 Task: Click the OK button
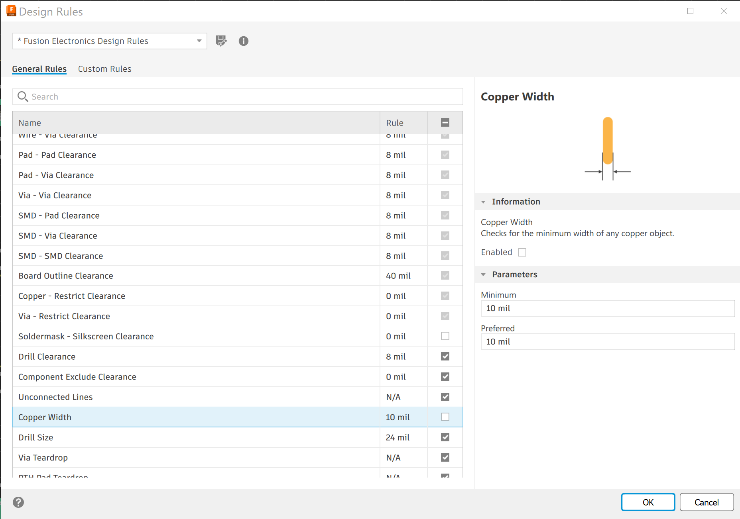tap(648, 502)
